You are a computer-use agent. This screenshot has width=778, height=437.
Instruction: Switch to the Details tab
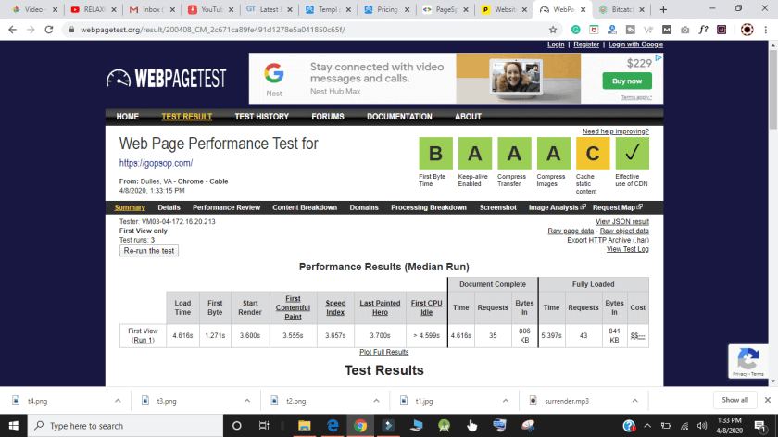coord(169,207)
